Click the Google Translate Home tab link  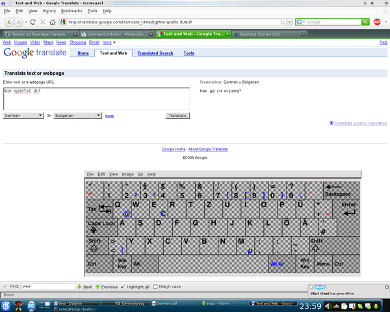coord(83,53)
